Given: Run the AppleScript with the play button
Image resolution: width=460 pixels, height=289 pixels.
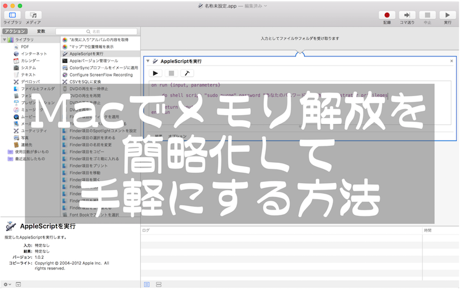Looking at the screenshot, I should coord(155,73).
